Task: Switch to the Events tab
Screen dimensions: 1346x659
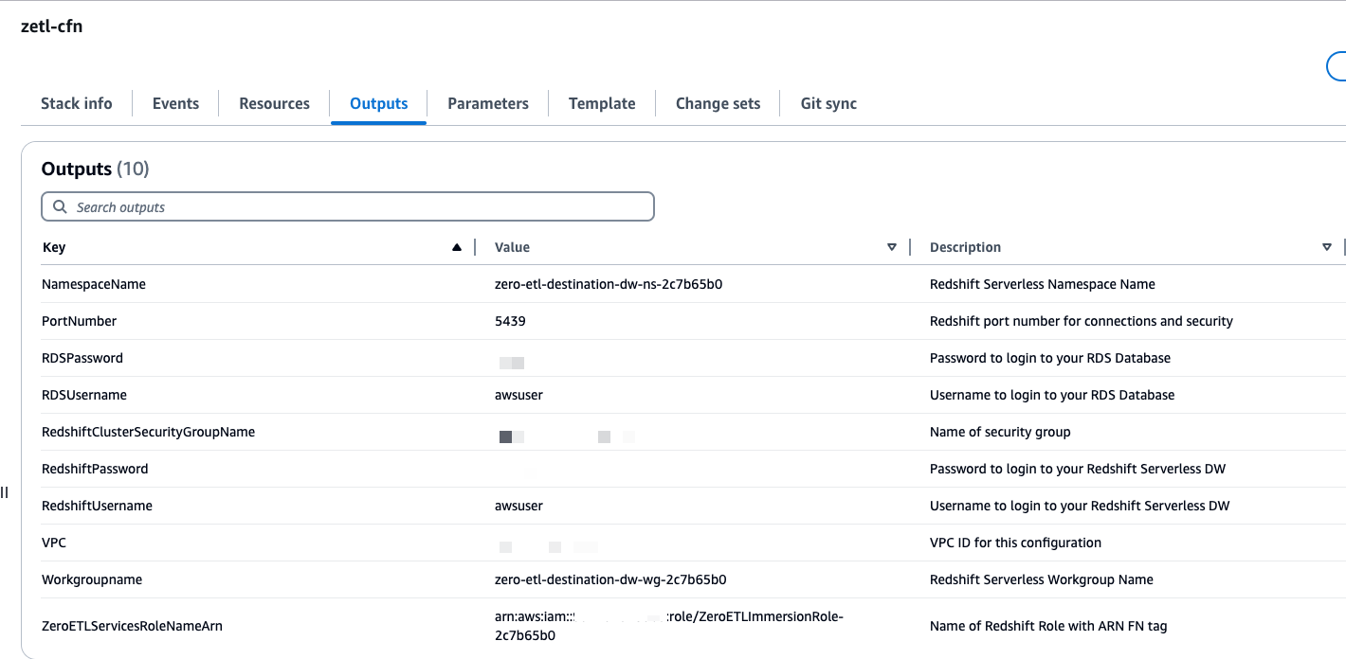Action: (175, 104)
